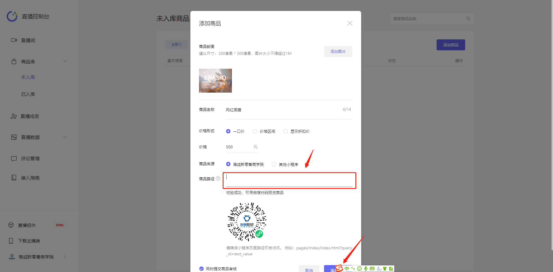This screenshot has height=272, width=553.
Task: Click the speech bubble icon beside 评论管理
Action: [14, 158]
